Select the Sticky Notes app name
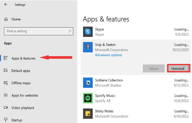The width and height of the screenshot is (192, 123). pyautogui.click(x=104, y=111)
